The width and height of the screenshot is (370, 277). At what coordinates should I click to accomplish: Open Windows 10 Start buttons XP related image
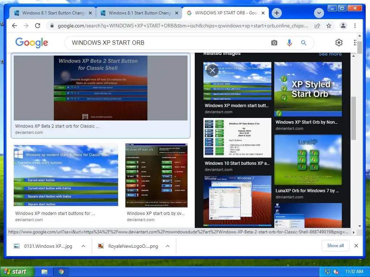point(237,137)
